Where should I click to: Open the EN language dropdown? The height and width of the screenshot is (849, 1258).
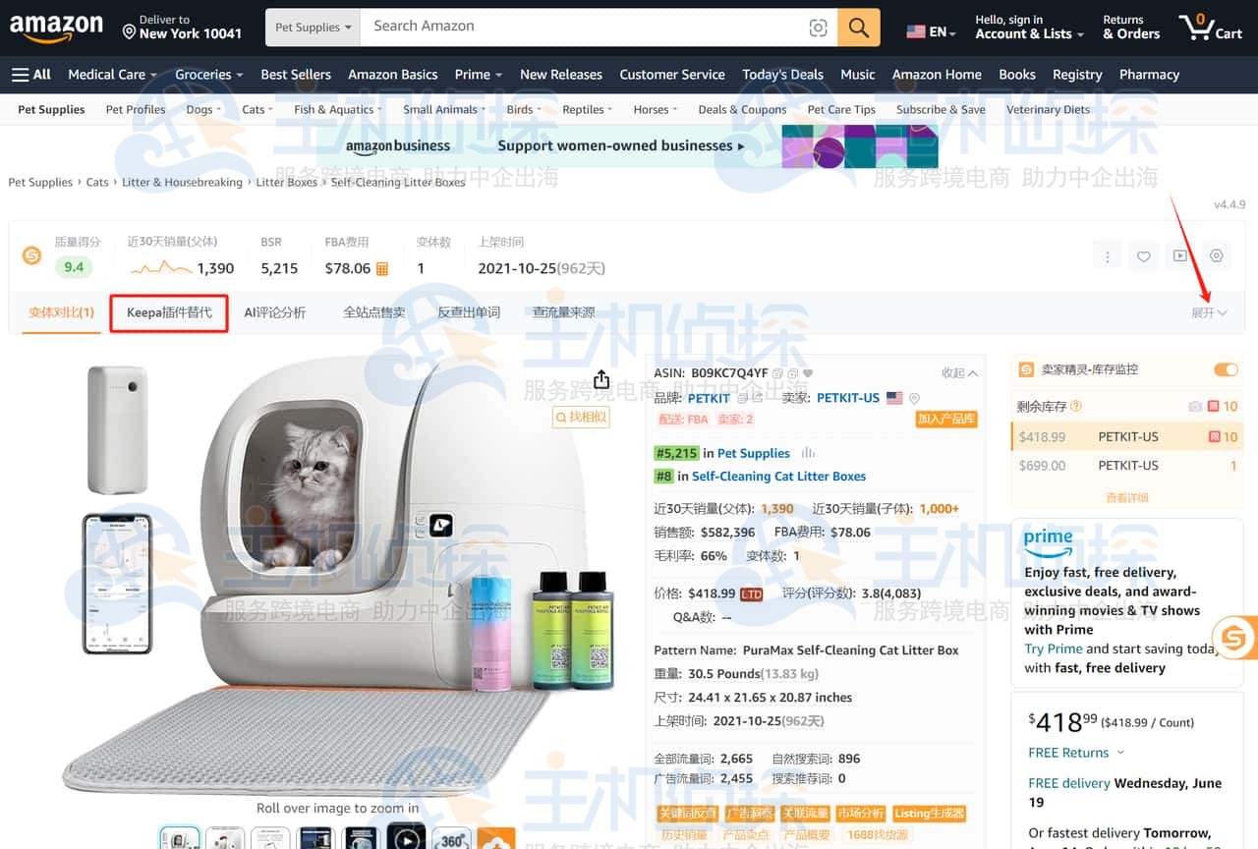point(931,31)
